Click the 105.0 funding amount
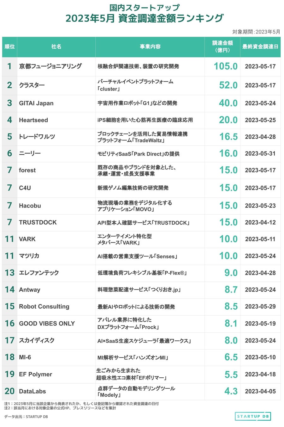The width and height of the screenshot is (284, 427). (x=226, y=66)
